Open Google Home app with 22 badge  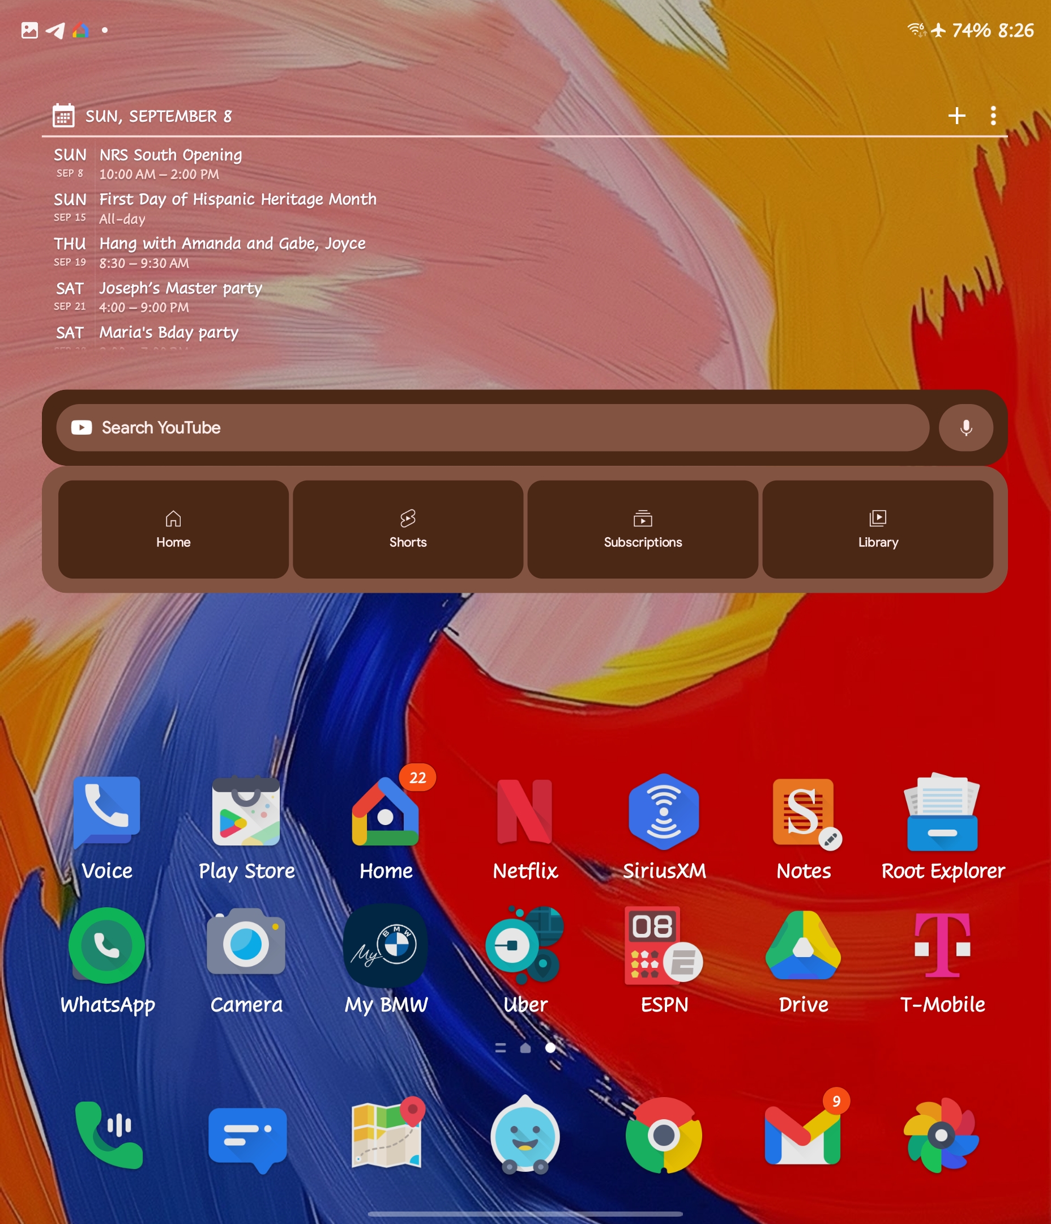pyautogui.click(x=386, y=811)
